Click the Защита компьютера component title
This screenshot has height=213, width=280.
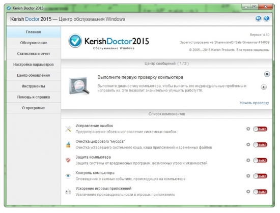[x=93, y=157]
